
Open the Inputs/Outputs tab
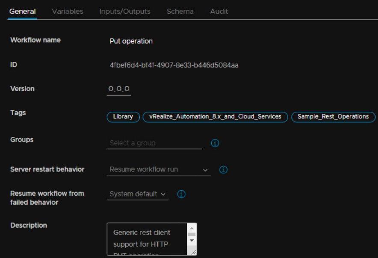click(x=125, y=12)
